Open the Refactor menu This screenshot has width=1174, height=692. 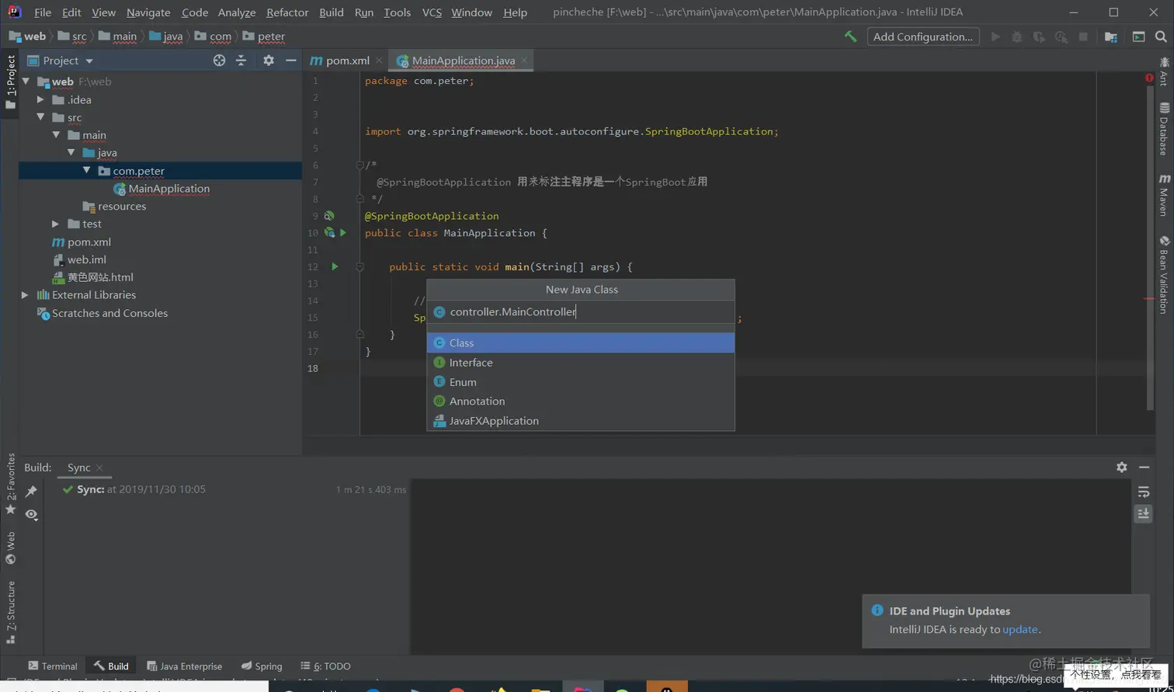click(287, 12)
